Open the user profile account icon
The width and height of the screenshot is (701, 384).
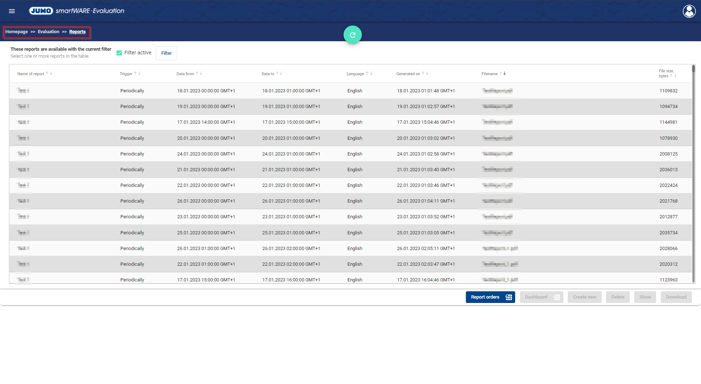pos(689,11)
